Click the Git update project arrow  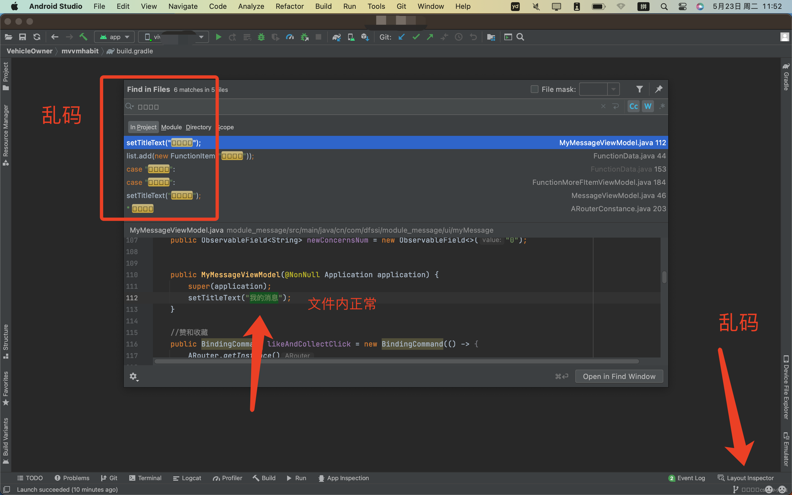point(402,37)
